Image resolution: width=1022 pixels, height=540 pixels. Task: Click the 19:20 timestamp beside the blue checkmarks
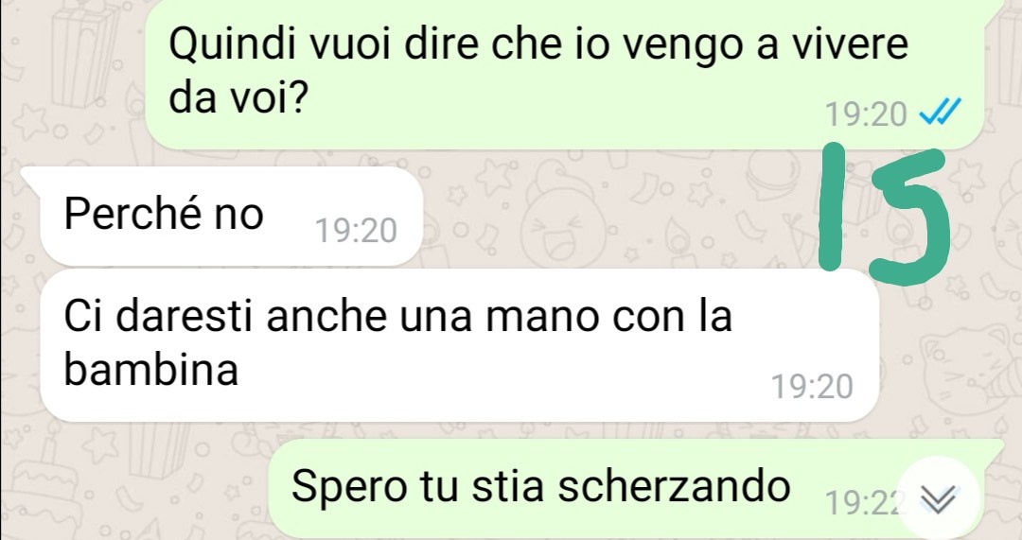[866, 114]
